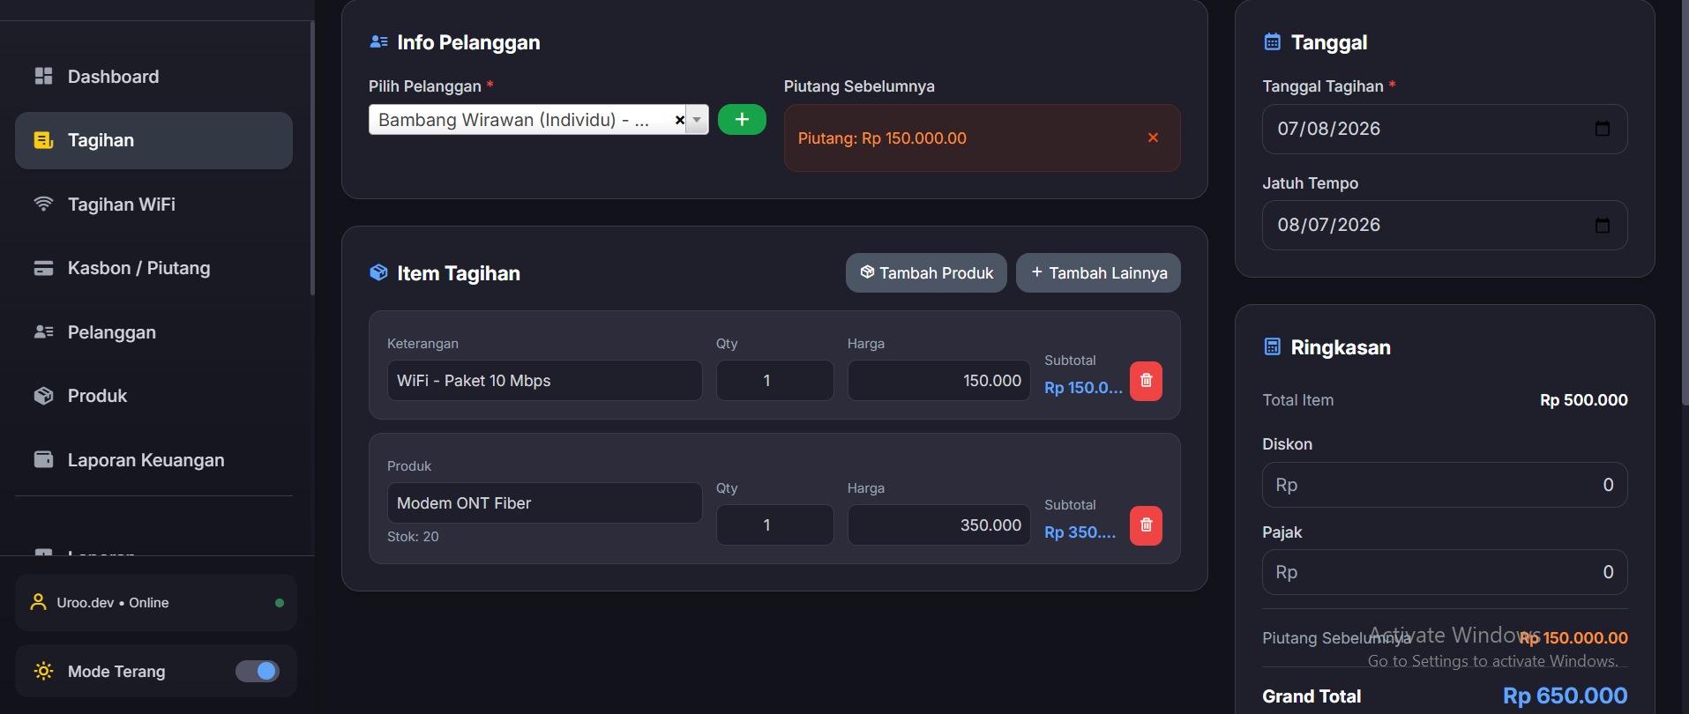This screenshot has width=1689, height=714.
Task: Focus the Pajak amount field
Action: [x=1445, y=572]
